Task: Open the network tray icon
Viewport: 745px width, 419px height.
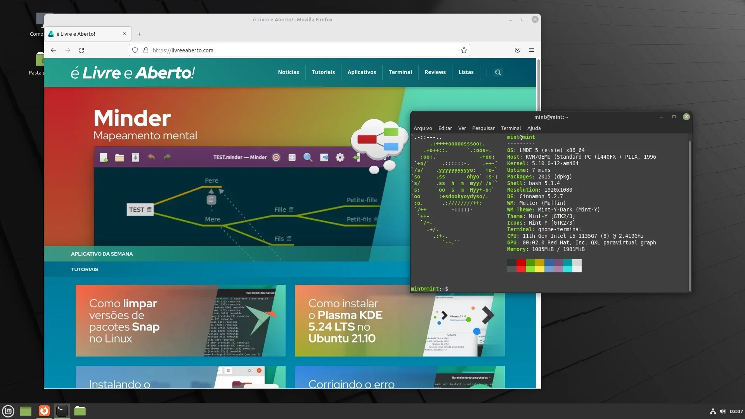Action: (x=713, y=412)
